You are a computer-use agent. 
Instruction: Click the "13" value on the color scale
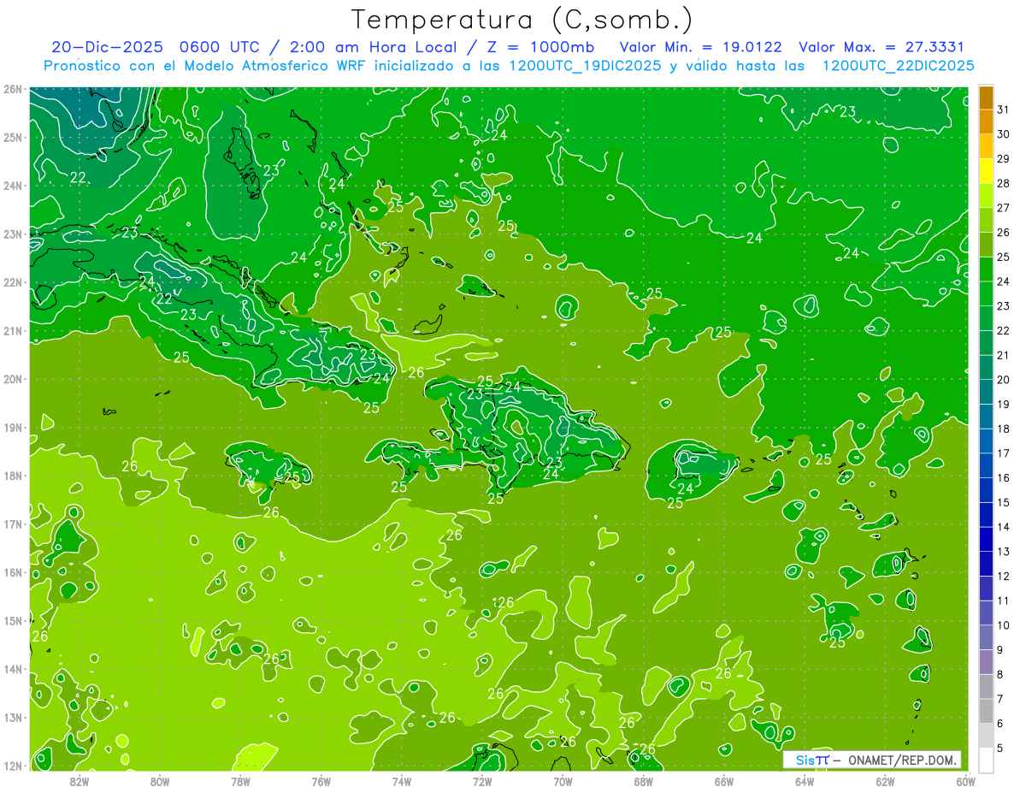(x=1004, y=551)
